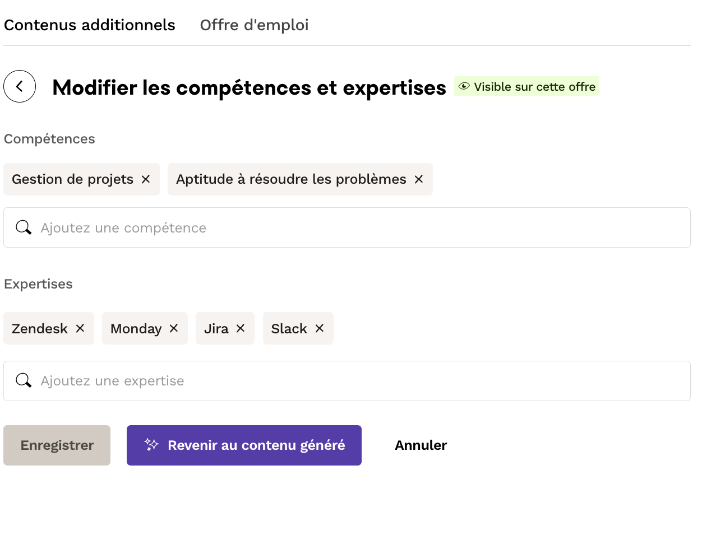The image size is (702, 549).
Task: Click the search icon in expertise field
Action: (24, 381)
